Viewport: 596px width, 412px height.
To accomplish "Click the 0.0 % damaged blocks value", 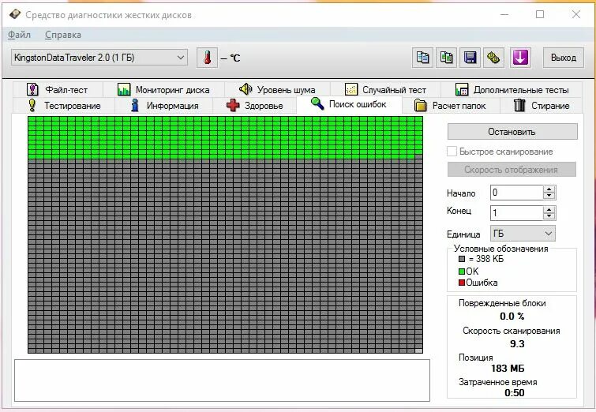I will tap(512, 316).
